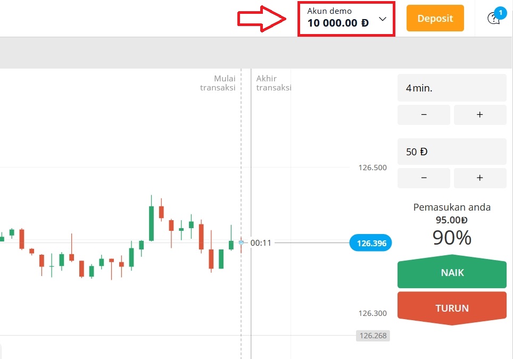Click the 4 min duration field
Screen dimensions: 513x359
pos(451,88)
